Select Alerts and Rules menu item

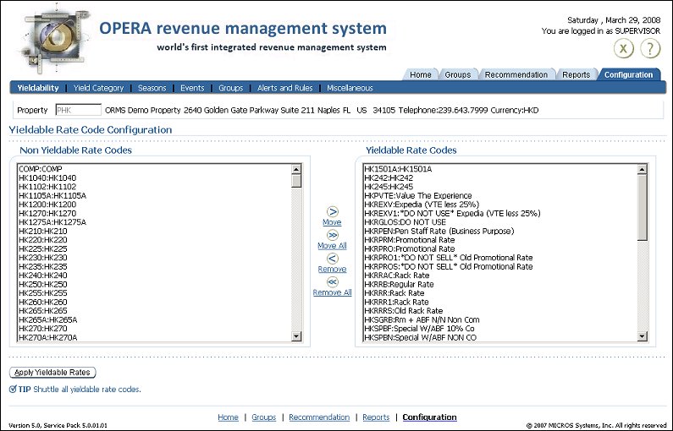tap(284, 88)
